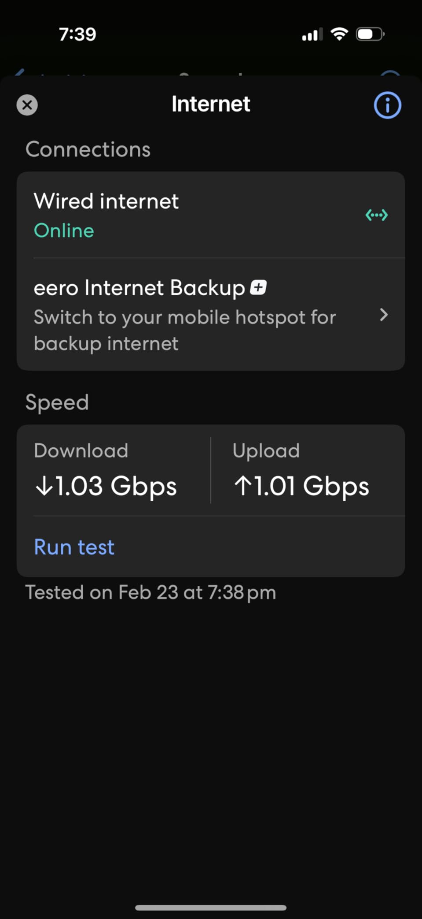The image size is (422, 919).
Task: Expand eero Internet Backup using the chevron
Action: pos(384,315)
